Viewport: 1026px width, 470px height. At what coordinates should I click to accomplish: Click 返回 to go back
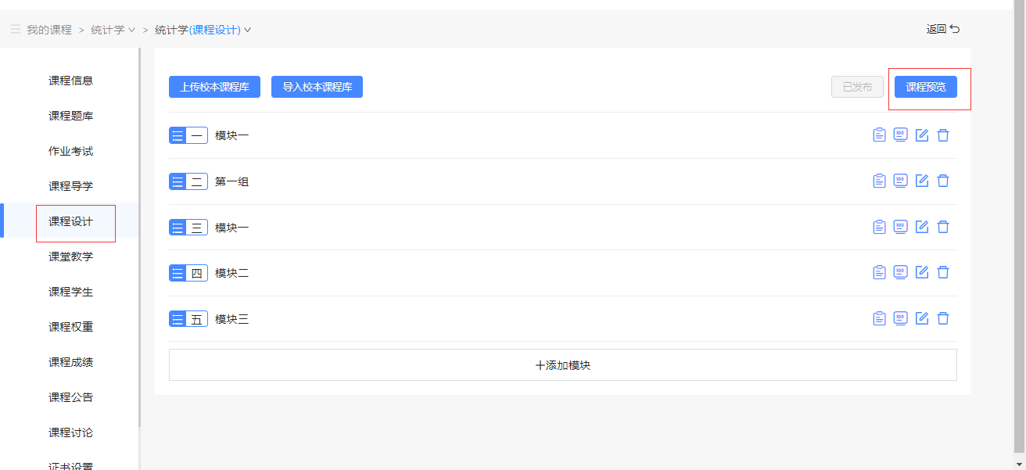[x=943, y=29]
